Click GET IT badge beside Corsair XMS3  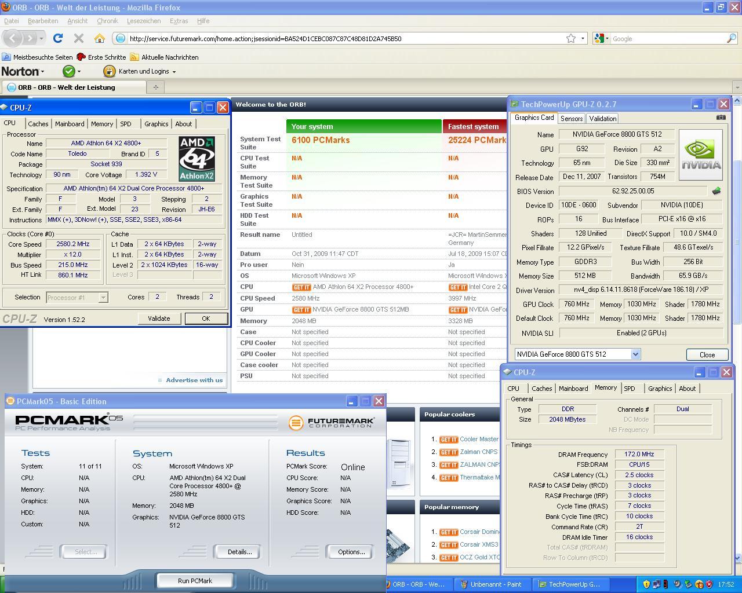click(x=449, y=545)
